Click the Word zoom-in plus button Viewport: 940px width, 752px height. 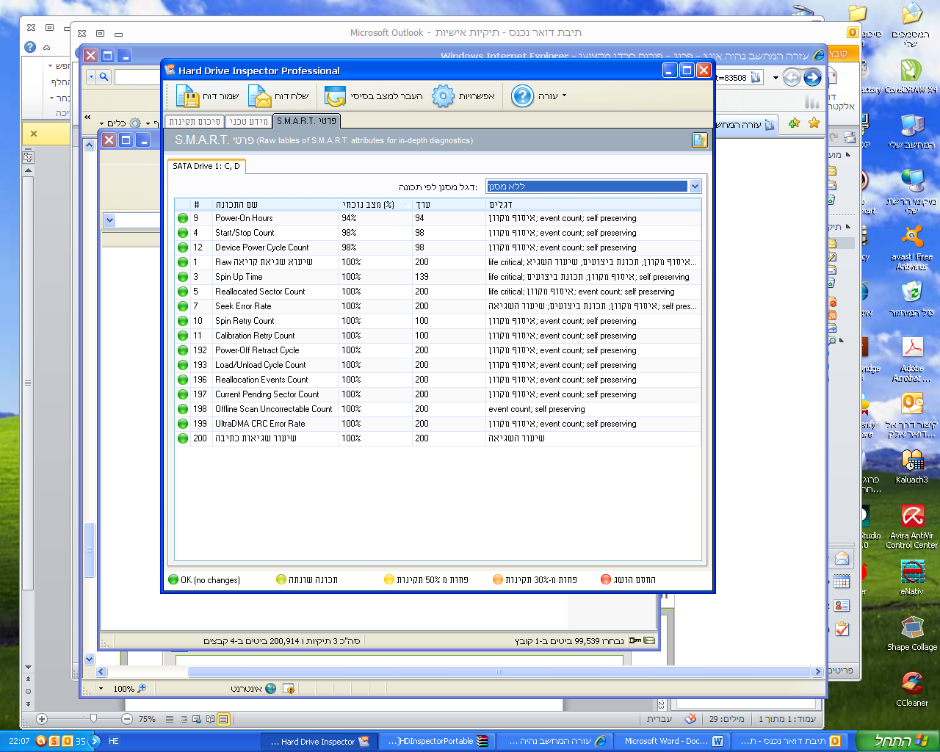coord(42,719)
